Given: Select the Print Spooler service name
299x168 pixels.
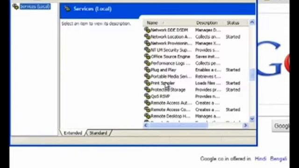Looking at the screenshot, I should [x=163, y=83].
